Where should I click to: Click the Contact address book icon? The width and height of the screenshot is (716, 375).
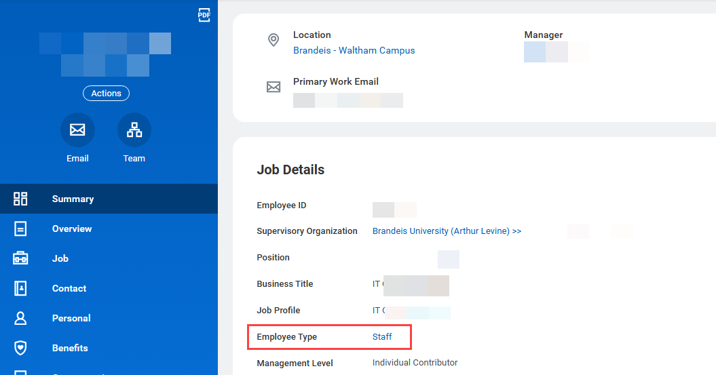(x=20, y=288)
